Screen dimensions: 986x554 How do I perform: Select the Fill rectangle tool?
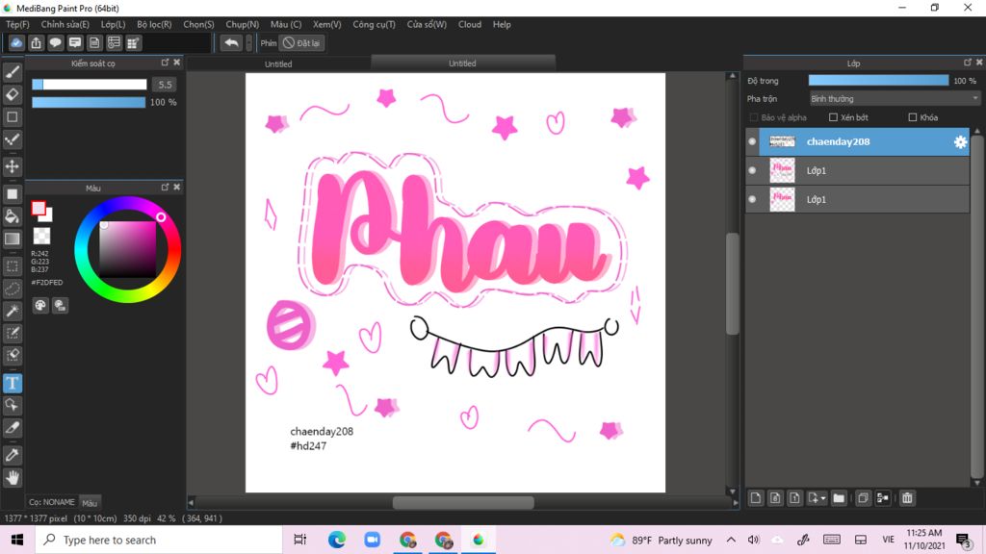click(x=12, y=194)
